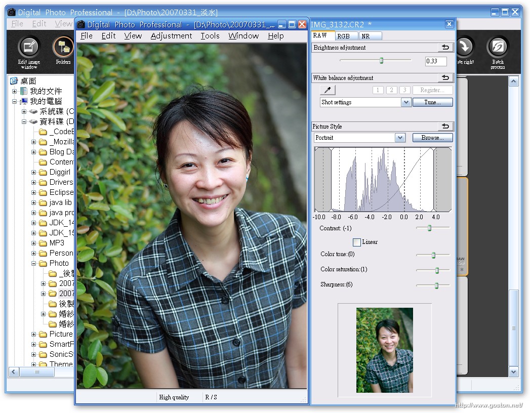Viewport: 530px width, 413px height.
Task: Click the 系統碟 drive icon
Action: coord(33,111)
